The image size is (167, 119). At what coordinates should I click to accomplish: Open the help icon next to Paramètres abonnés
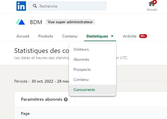[66, 99]
